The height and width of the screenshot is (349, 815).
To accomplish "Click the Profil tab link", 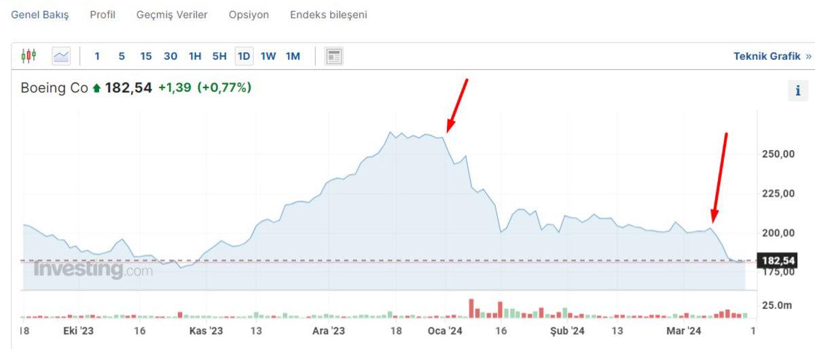I will pos(103,14).
